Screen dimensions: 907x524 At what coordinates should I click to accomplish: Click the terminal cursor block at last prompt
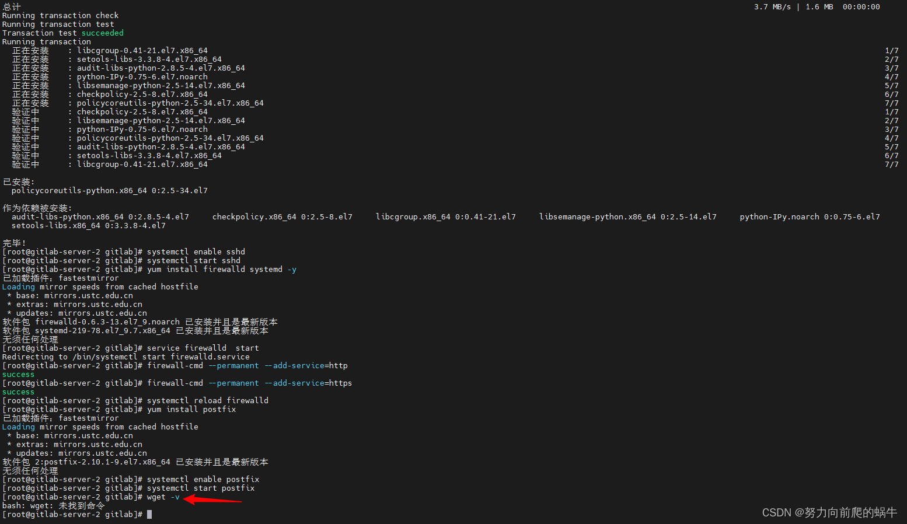point(149,515)
